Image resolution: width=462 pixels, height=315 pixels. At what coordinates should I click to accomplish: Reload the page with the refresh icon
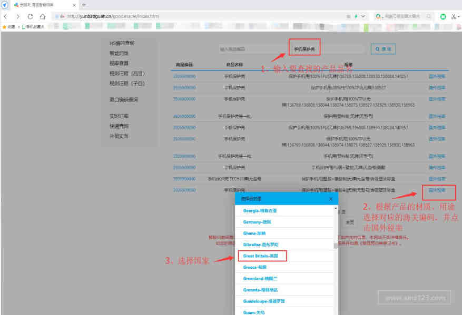31,16
